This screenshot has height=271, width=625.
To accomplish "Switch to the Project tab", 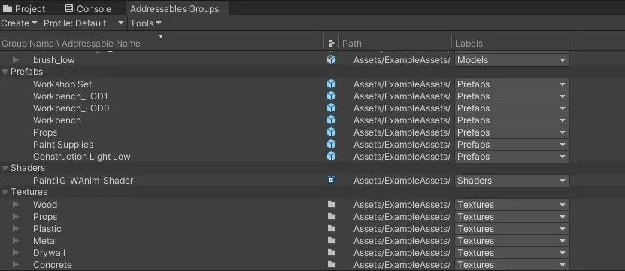I will pos(24,8).
